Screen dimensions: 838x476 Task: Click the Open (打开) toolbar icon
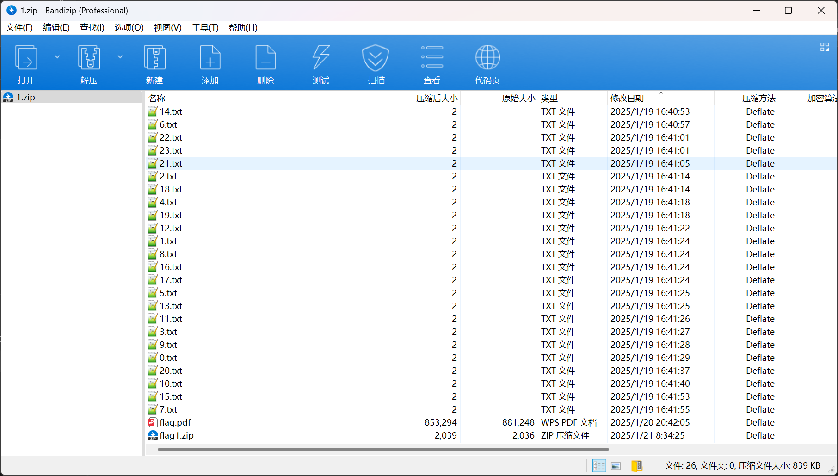point(26,57)
